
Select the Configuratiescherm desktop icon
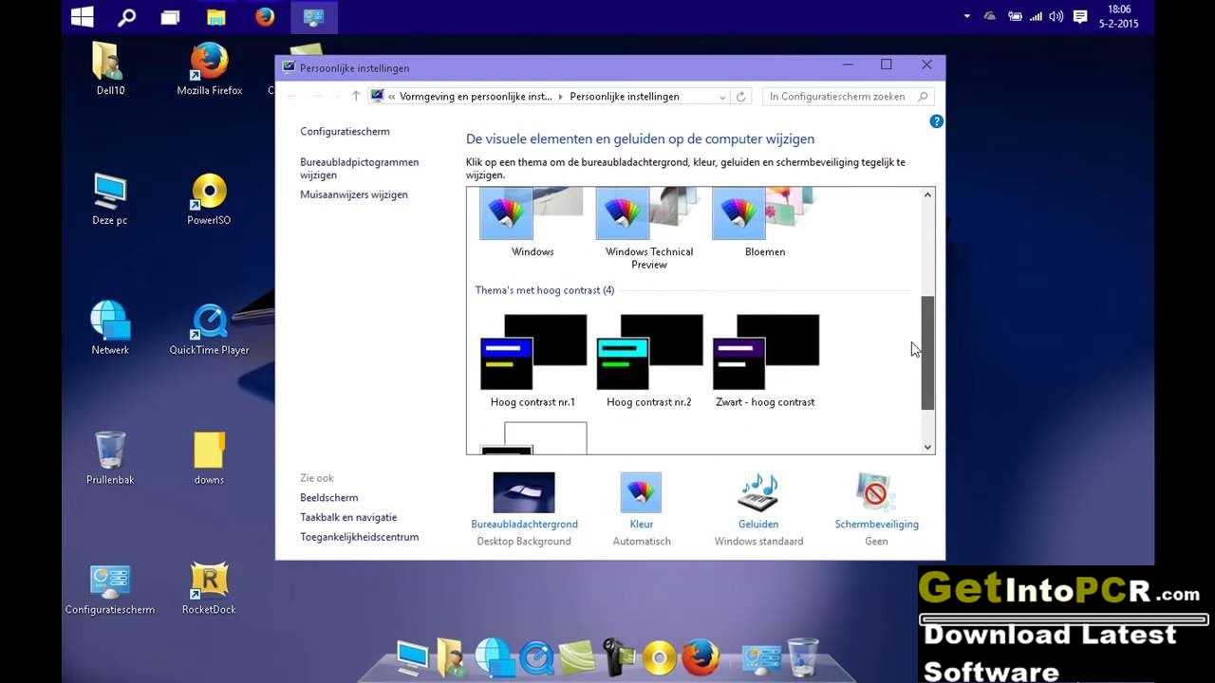(110, 588)
